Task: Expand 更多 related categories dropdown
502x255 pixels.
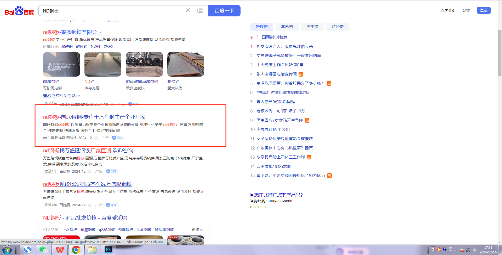Action: pos(197,230)
